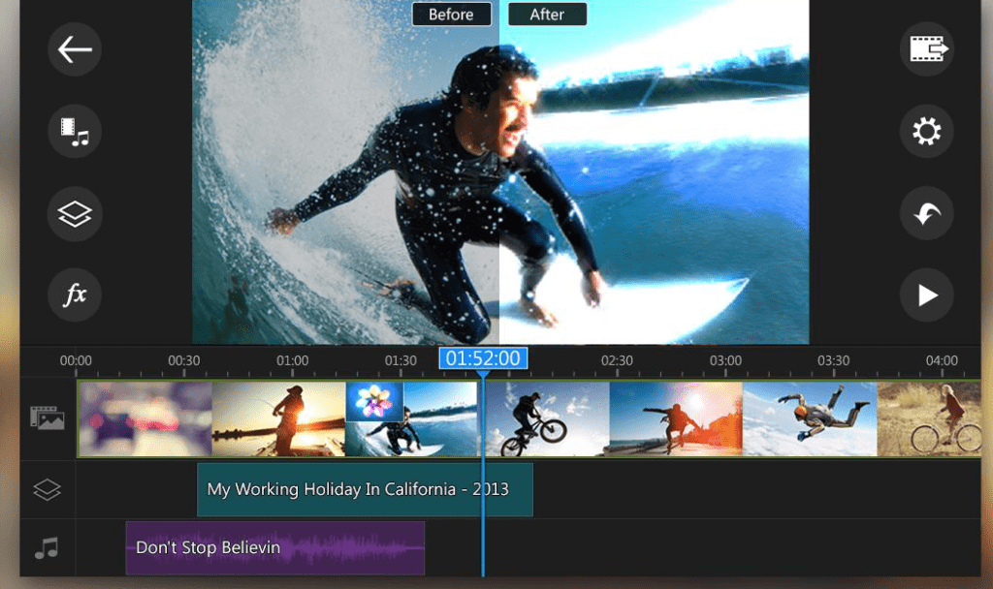Open the settings gear

coord(926,131)
